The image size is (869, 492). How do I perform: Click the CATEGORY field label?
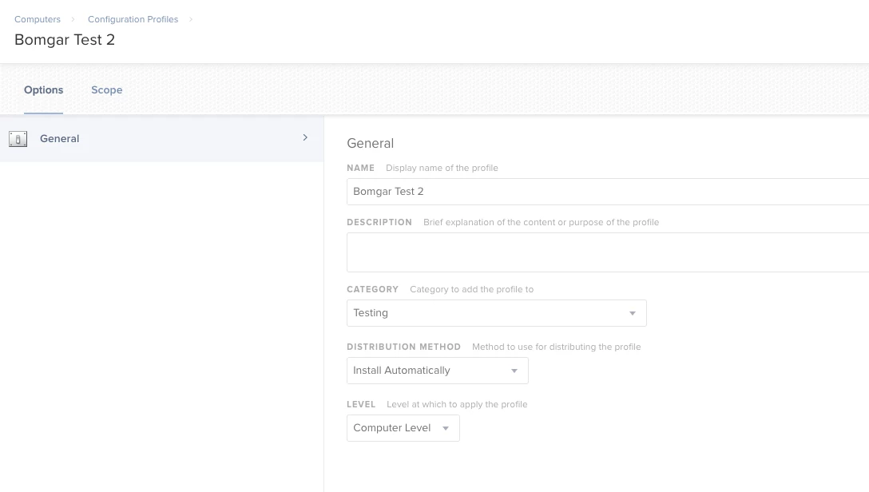click(372, 289)
